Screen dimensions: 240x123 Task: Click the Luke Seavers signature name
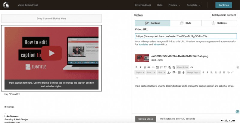[11, 116]
